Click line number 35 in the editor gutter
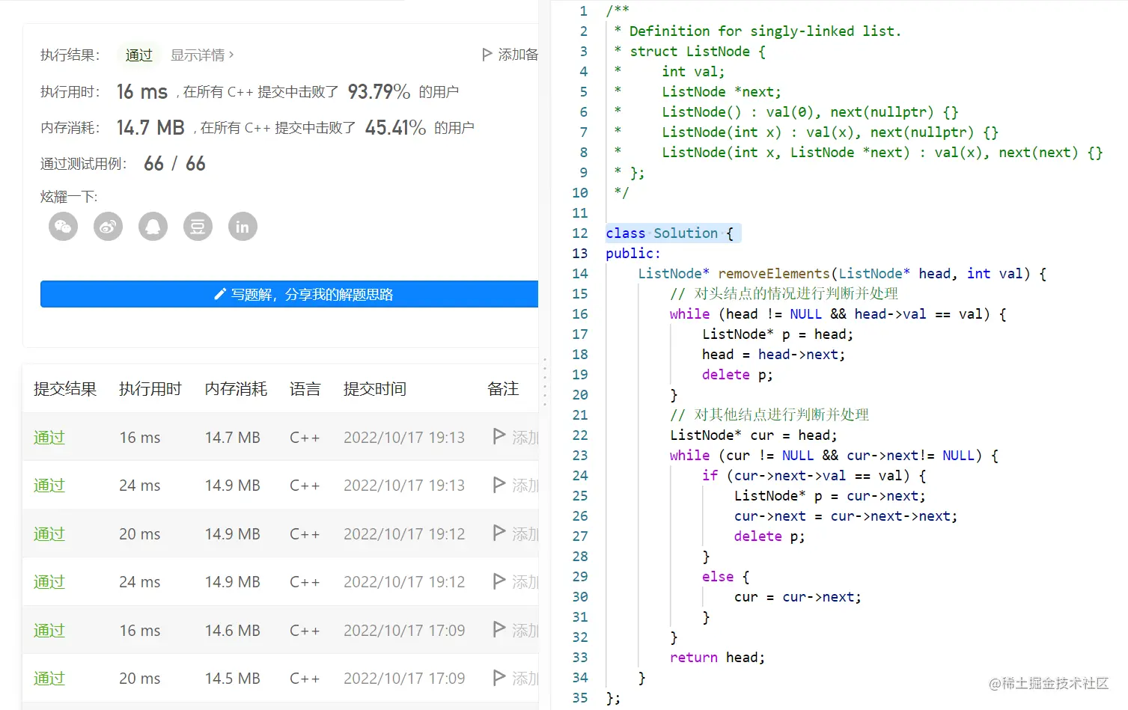Viewport: 1128px width, 710px height. [x=580, y=698]
